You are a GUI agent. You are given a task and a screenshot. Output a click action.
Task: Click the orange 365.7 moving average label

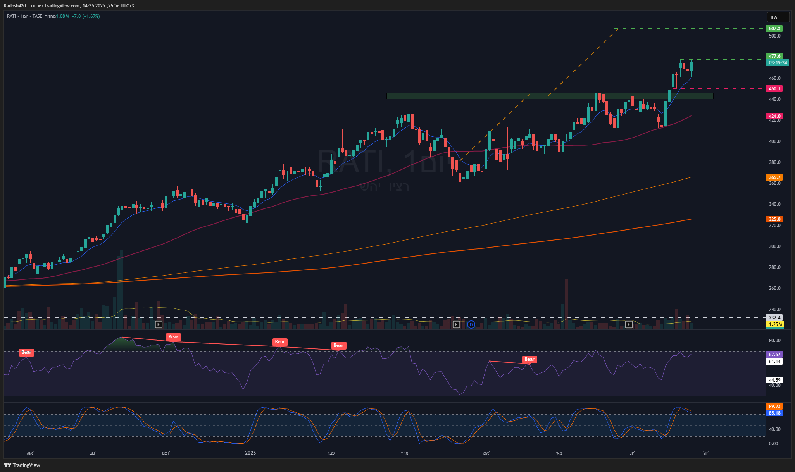coord(774,177)
